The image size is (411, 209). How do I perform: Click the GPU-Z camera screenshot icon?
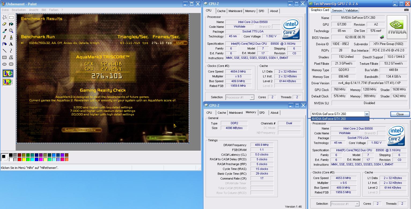pos(406,10)
